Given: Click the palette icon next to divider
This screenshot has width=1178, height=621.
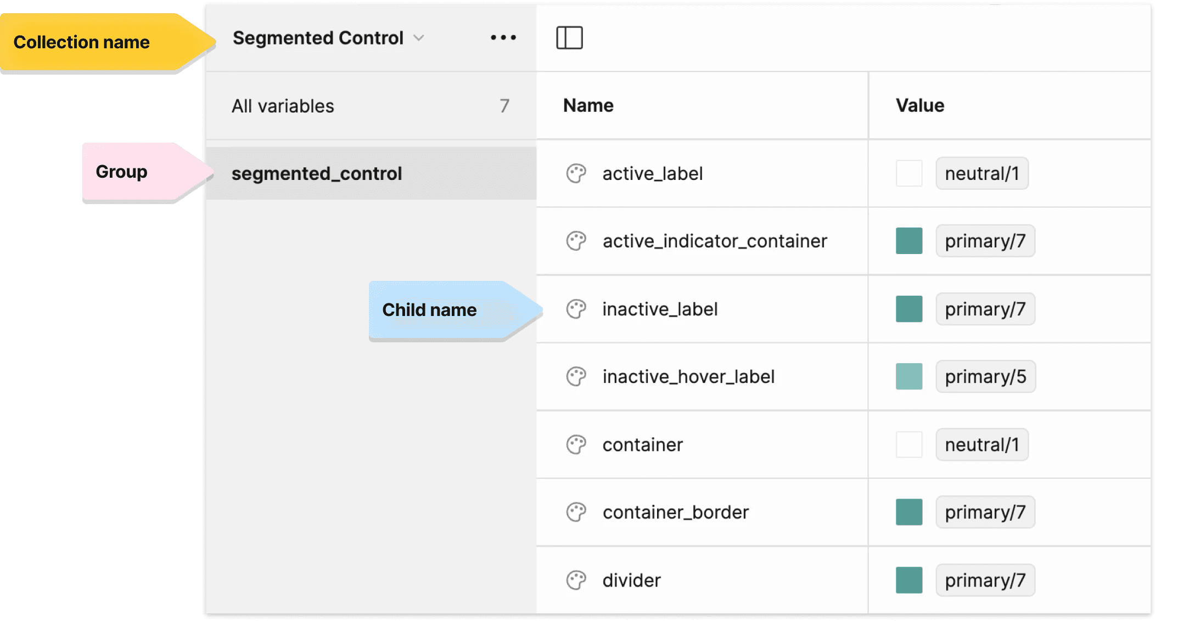Looking at the screenshot, I should [x=576, y=580].
